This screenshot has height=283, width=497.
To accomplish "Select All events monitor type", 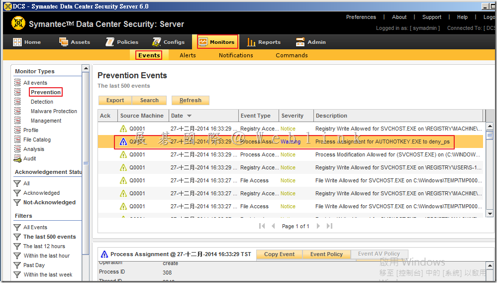I will 35,83.
